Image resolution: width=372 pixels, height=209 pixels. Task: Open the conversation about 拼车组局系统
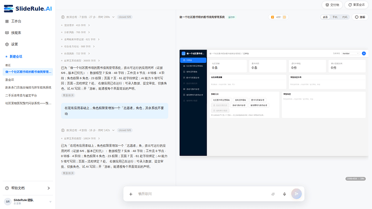(27, 87)
